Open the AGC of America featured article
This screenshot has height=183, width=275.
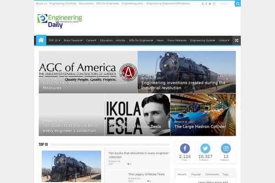tap(88, 72)
